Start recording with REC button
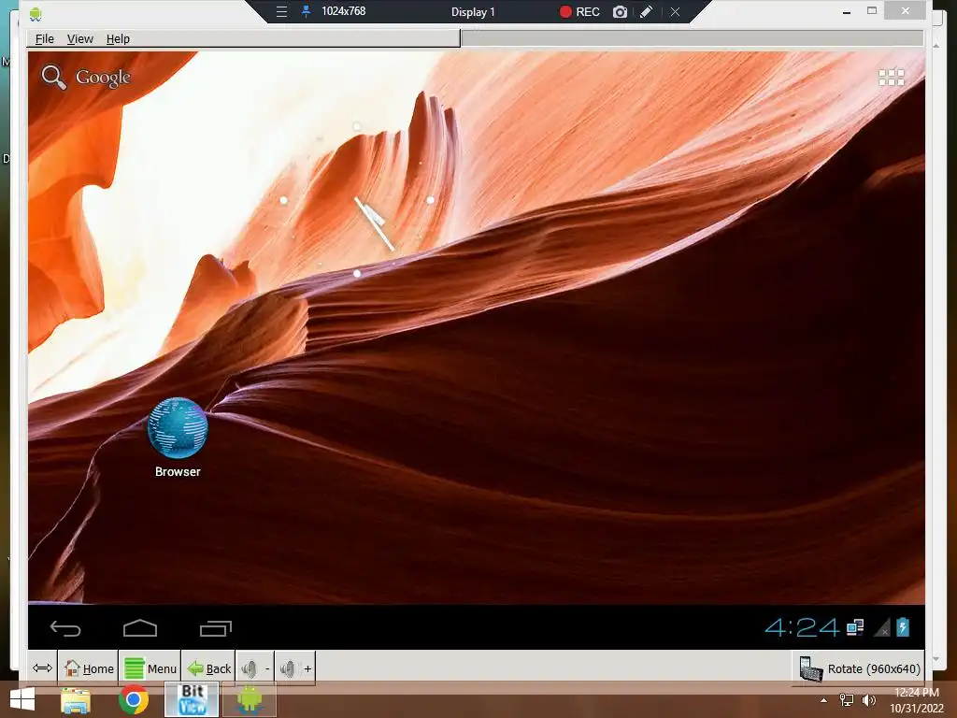 point(579,11)
